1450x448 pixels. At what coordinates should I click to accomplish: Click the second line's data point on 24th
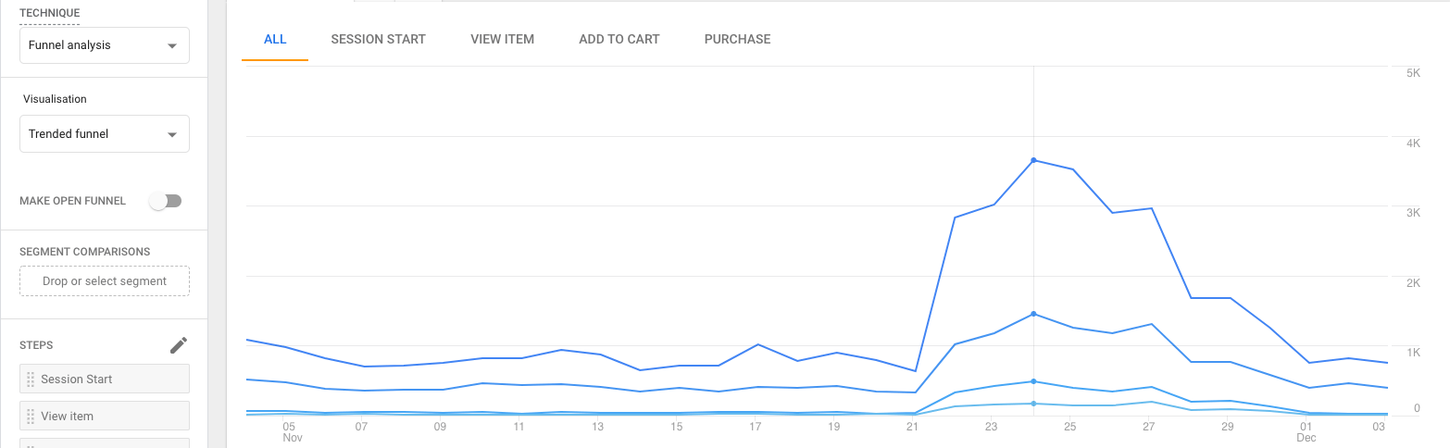(x=1033, y=314)
